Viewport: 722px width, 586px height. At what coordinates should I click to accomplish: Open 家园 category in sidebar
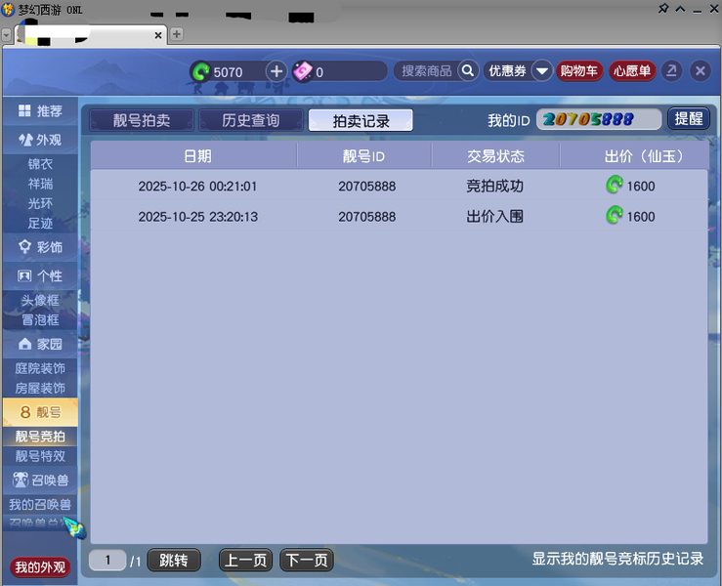pyautogui.click(x=40, y=344)
